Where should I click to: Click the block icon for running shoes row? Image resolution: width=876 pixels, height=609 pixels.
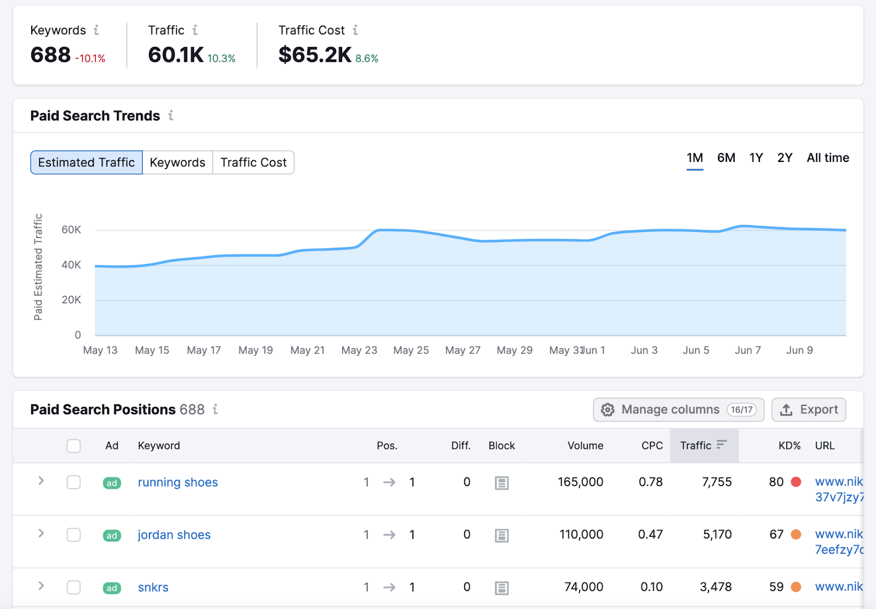tap(502, 482)
